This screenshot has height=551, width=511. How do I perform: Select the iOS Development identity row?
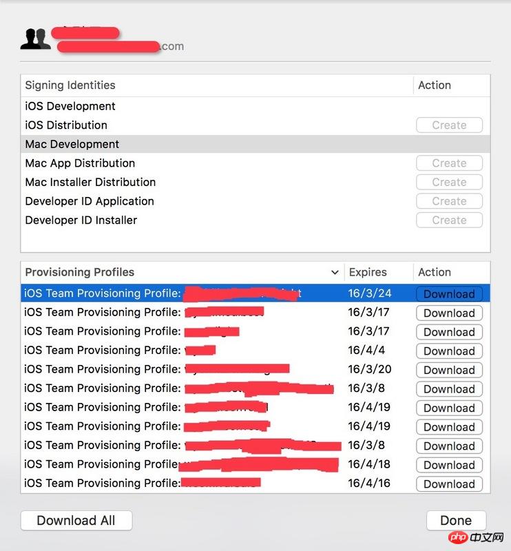[70, 106]
